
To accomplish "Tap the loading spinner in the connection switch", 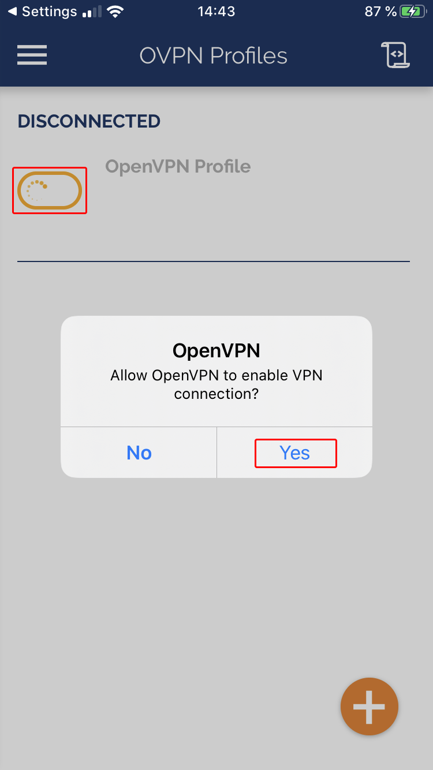I will (36, 190).
